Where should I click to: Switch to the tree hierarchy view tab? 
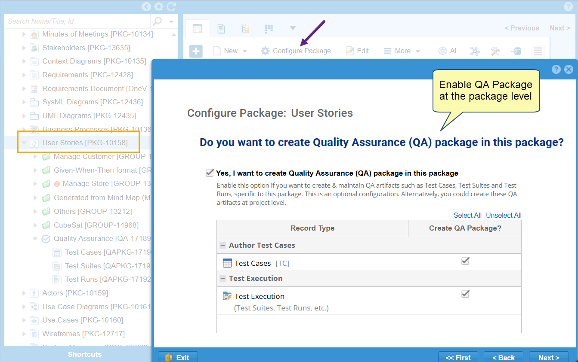[245, 29]
